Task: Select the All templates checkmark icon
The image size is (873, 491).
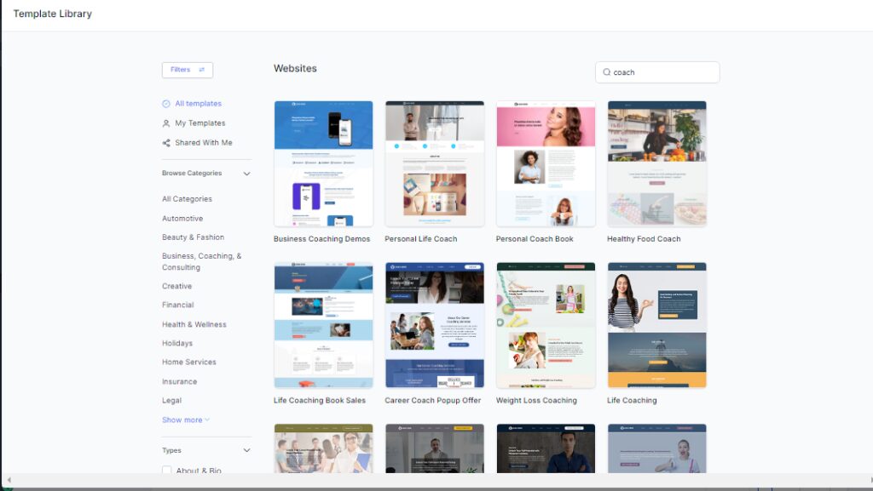Action: (166, 104)
